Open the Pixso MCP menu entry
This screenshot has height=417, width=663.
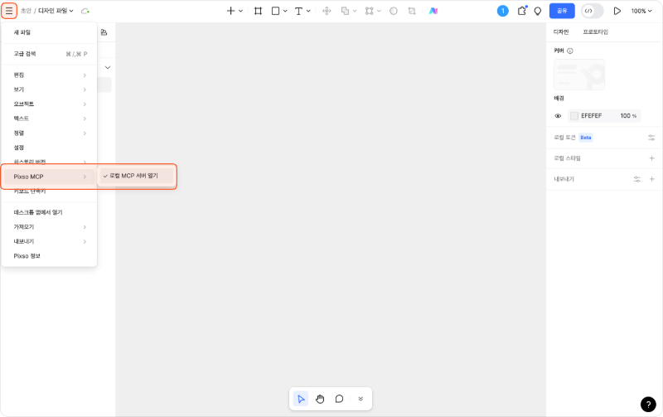(49, 176)
